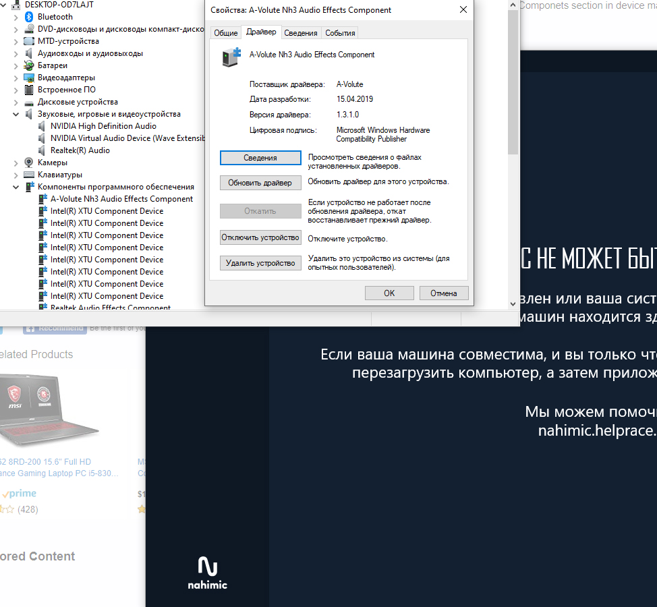
Task: Select A-Volute Nh3 Audio Effects Component row
Action: click(121, 199)
